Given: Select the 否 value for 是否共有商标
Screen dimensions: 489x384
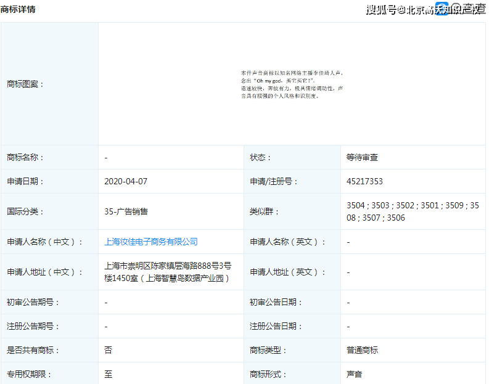Looking at the screenshot, I should pyautogui.click(x=108, y=350).
